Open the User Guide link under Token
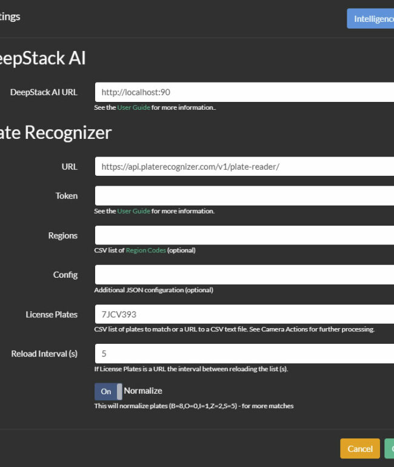The image size is (394, 467). tap(133, 211)
